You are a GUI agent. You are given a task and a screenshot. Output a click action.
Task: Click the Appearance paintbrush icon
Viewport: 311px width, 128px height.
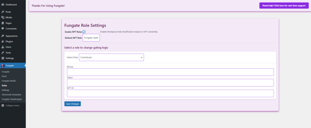point(3,36)
